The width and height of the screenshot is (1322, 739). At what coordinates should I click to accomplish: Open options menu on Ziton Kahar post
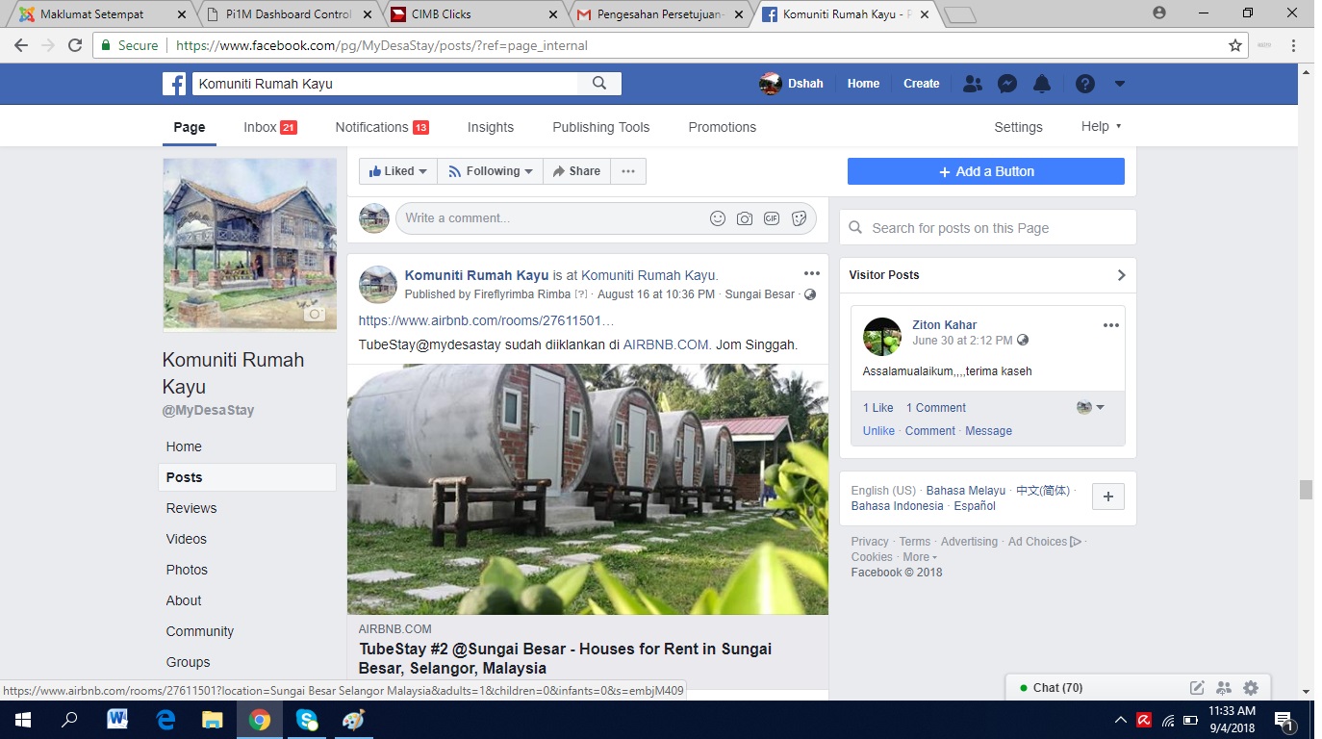(x=1111, y=325)
